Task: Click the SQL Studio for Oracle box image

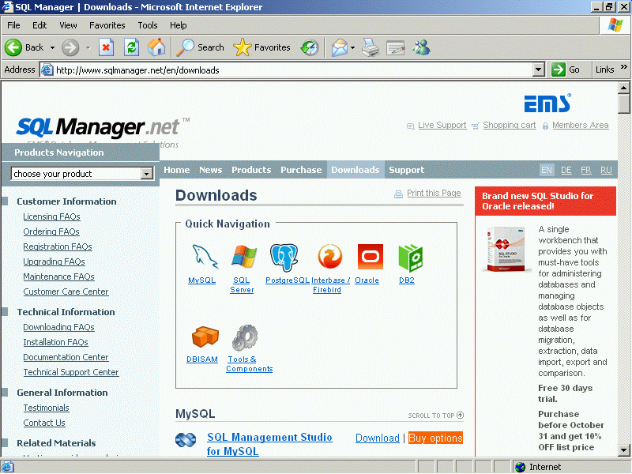Action: click(x=506, y=250)
